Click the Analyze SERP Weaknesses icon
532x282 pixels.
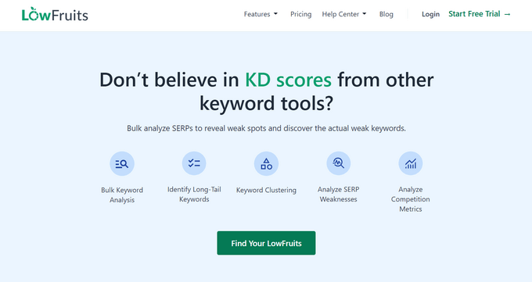point(338,163)
